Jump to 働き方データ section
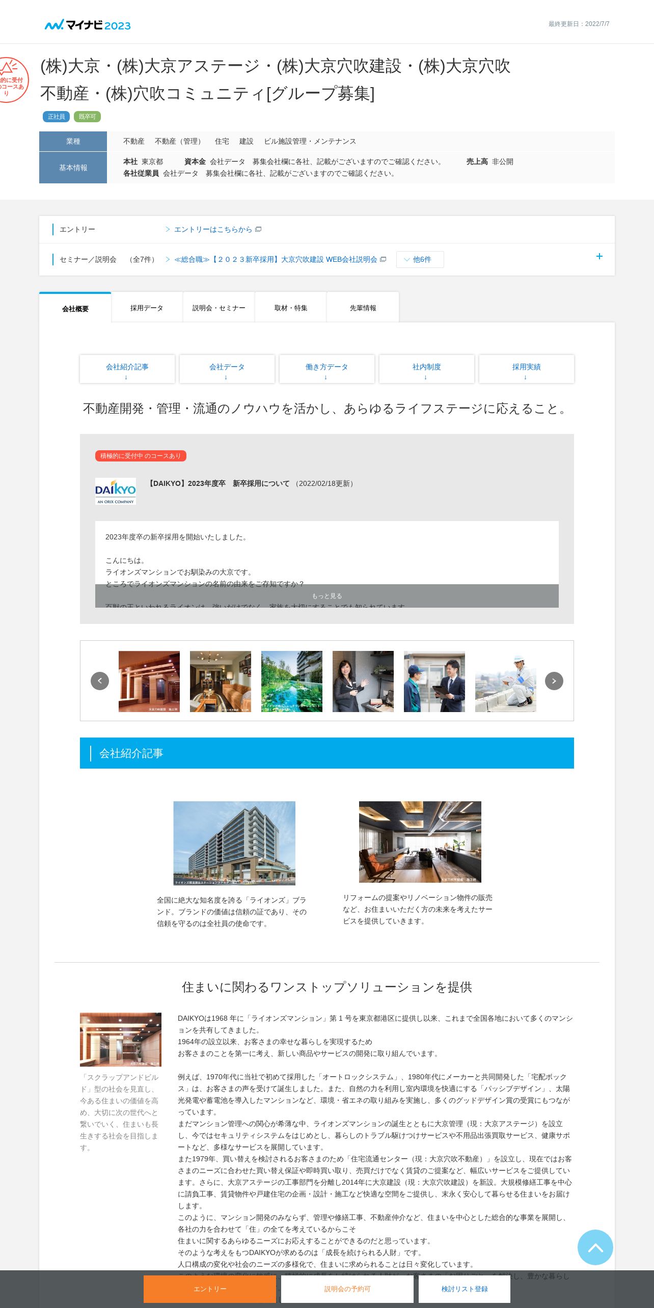The width and height of the screenshot is (654, 1308). [x=327, y=369]
